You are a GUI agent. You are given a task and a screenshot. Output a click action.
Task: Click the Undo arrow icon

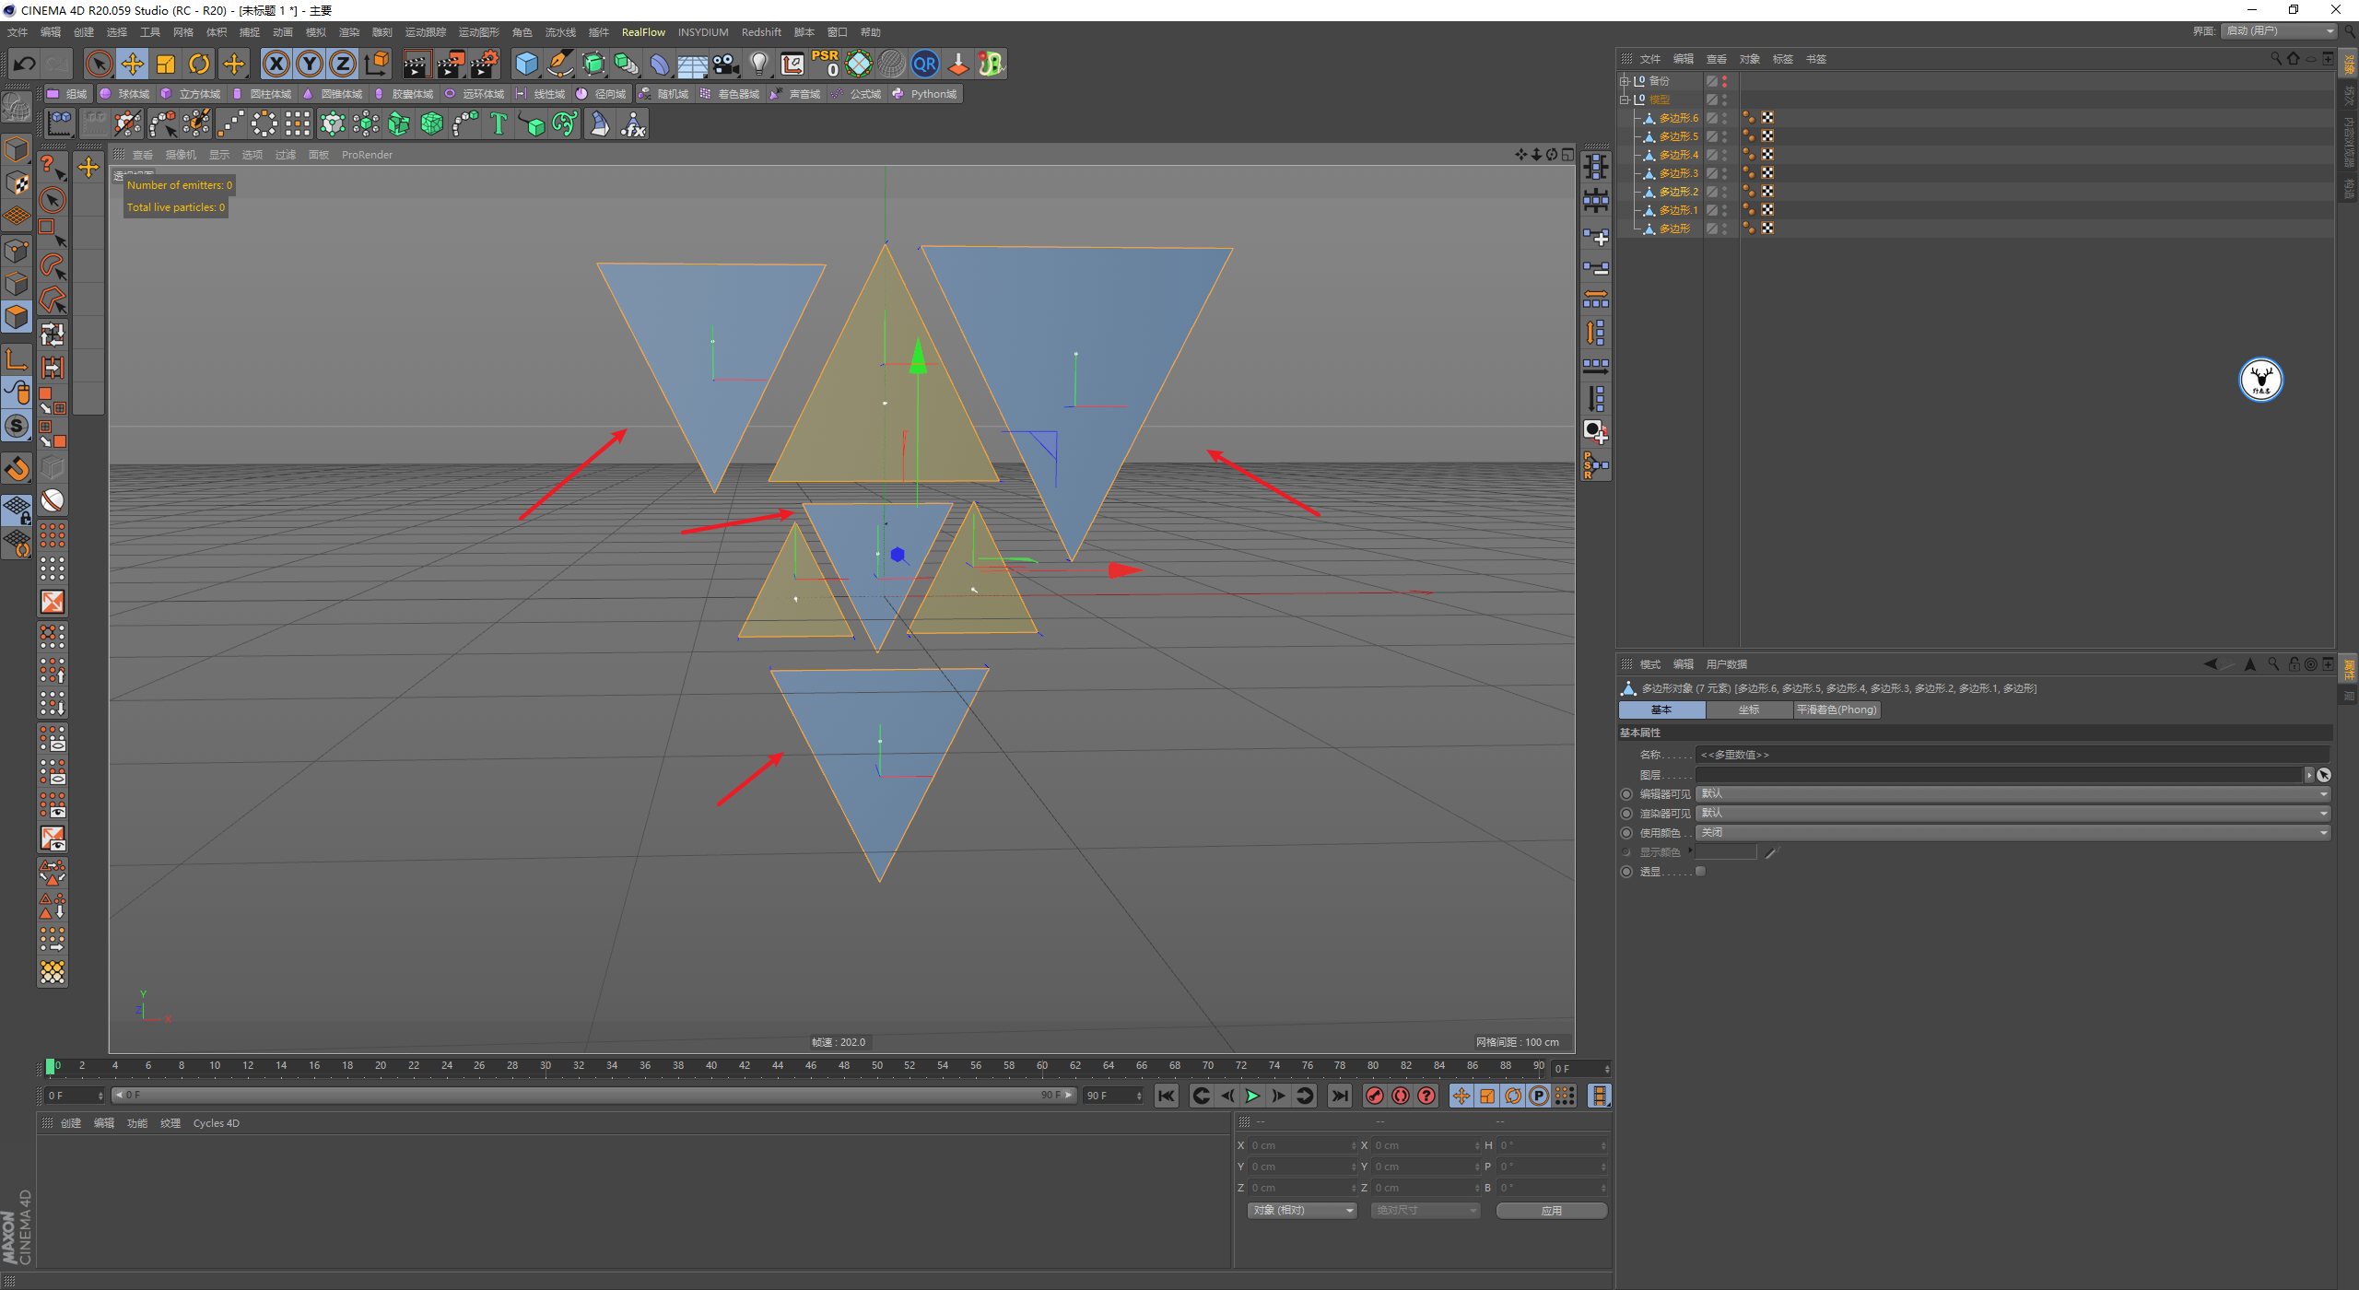click(x=25, y=64)
